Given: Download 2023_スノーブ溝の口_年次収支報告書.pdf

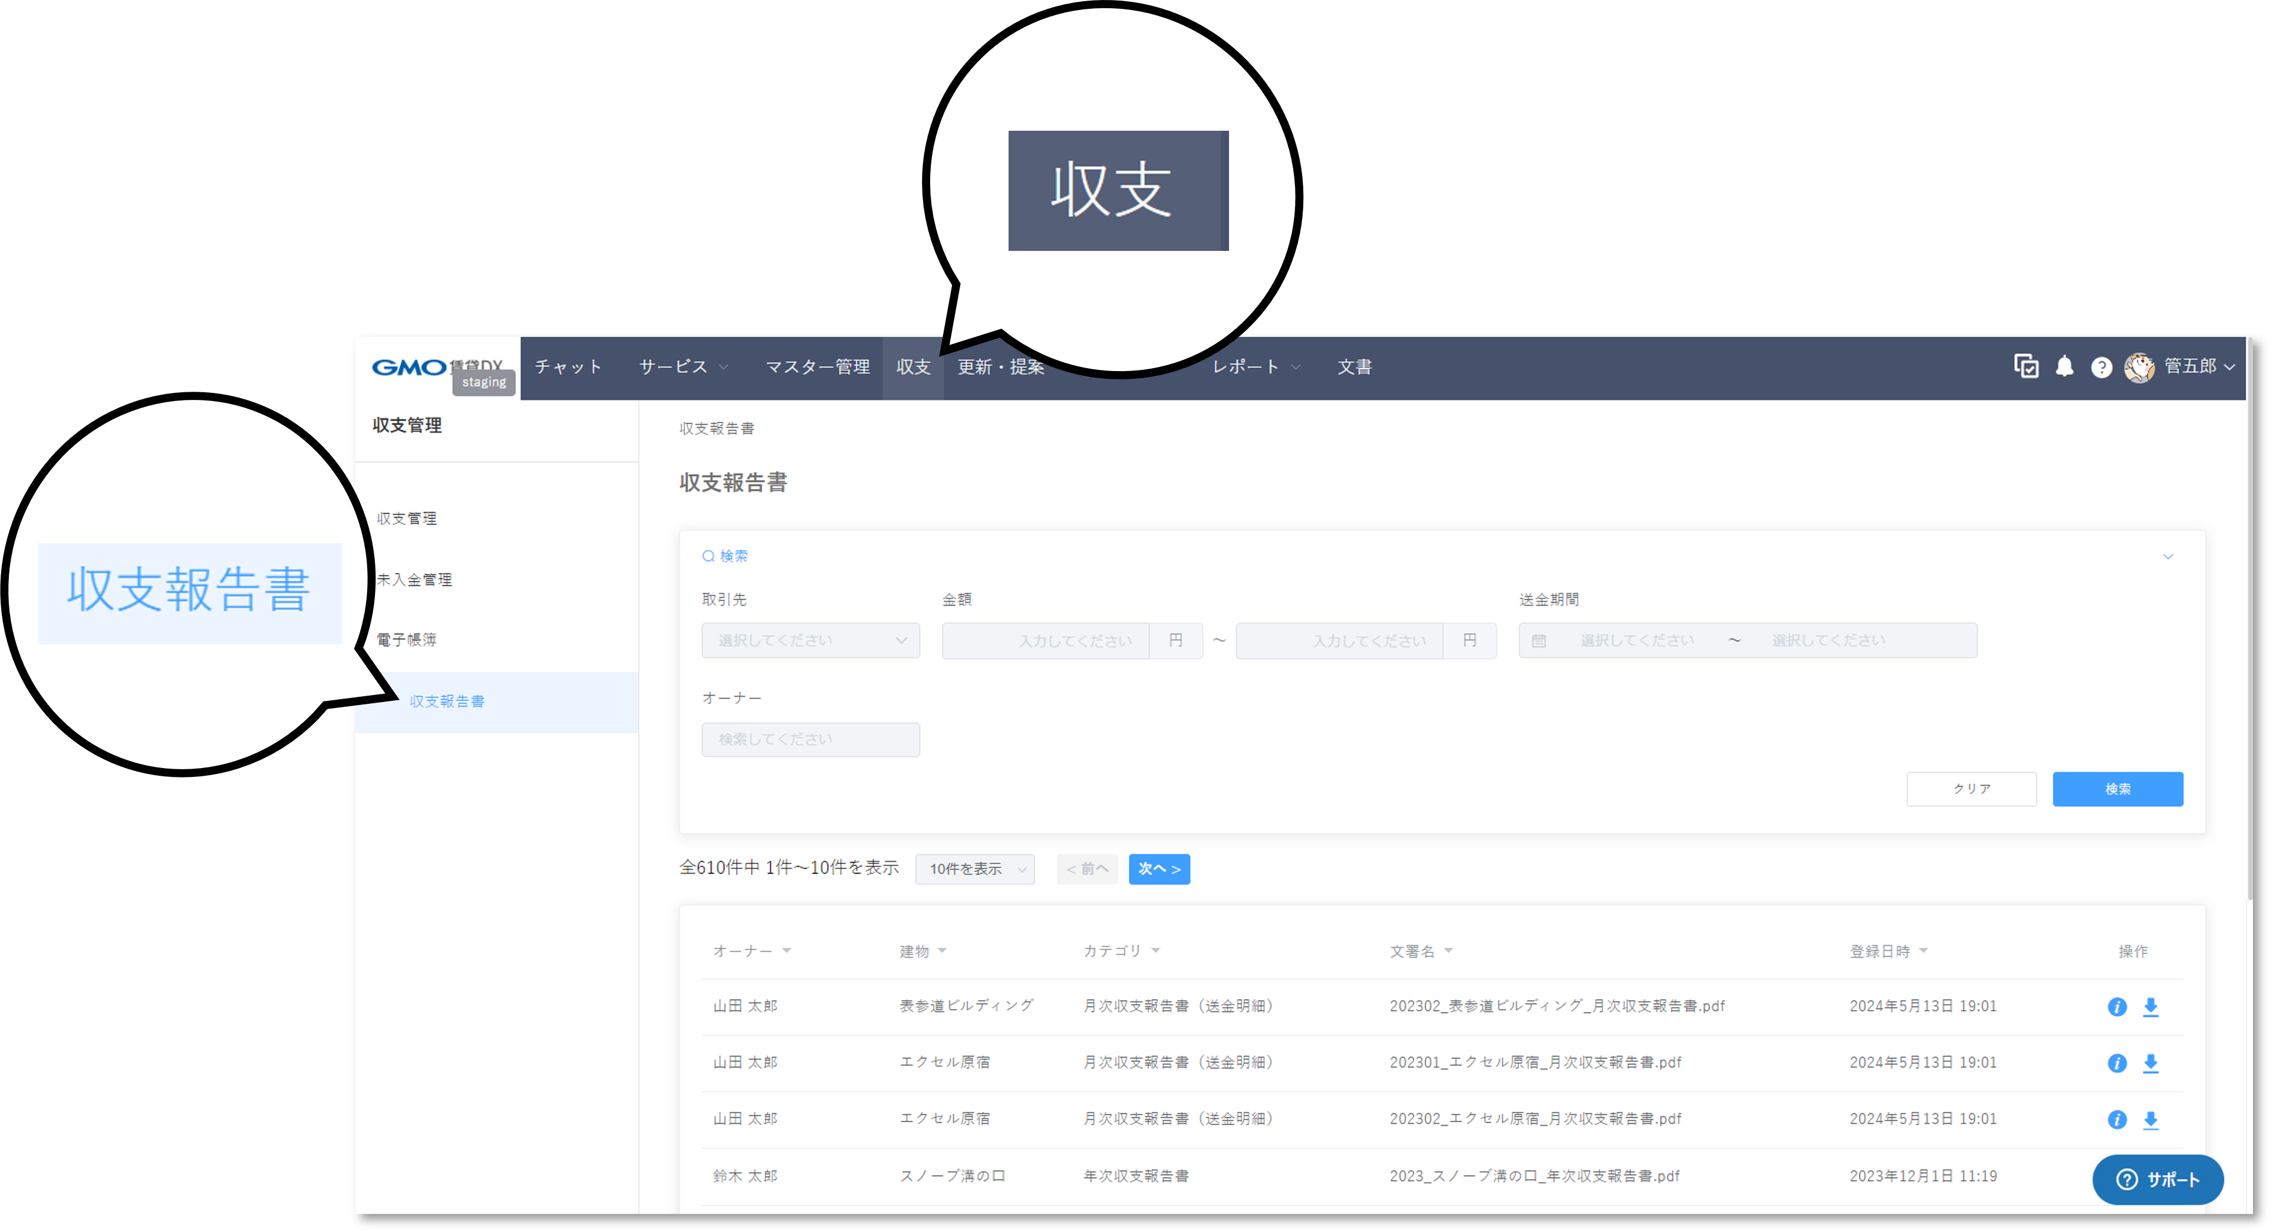Looking at the screenshot, I should tap(2150, 1176).
